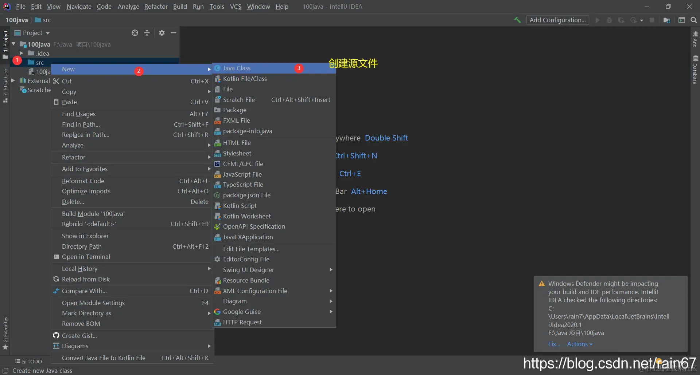
Task: Hide the Project panel with minus icon
Action: (174, 33)
